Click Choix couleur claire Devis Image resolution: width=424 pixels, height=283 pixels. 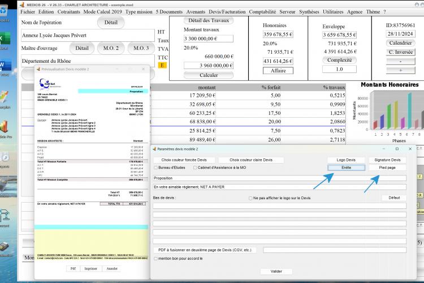pos(251,160)
